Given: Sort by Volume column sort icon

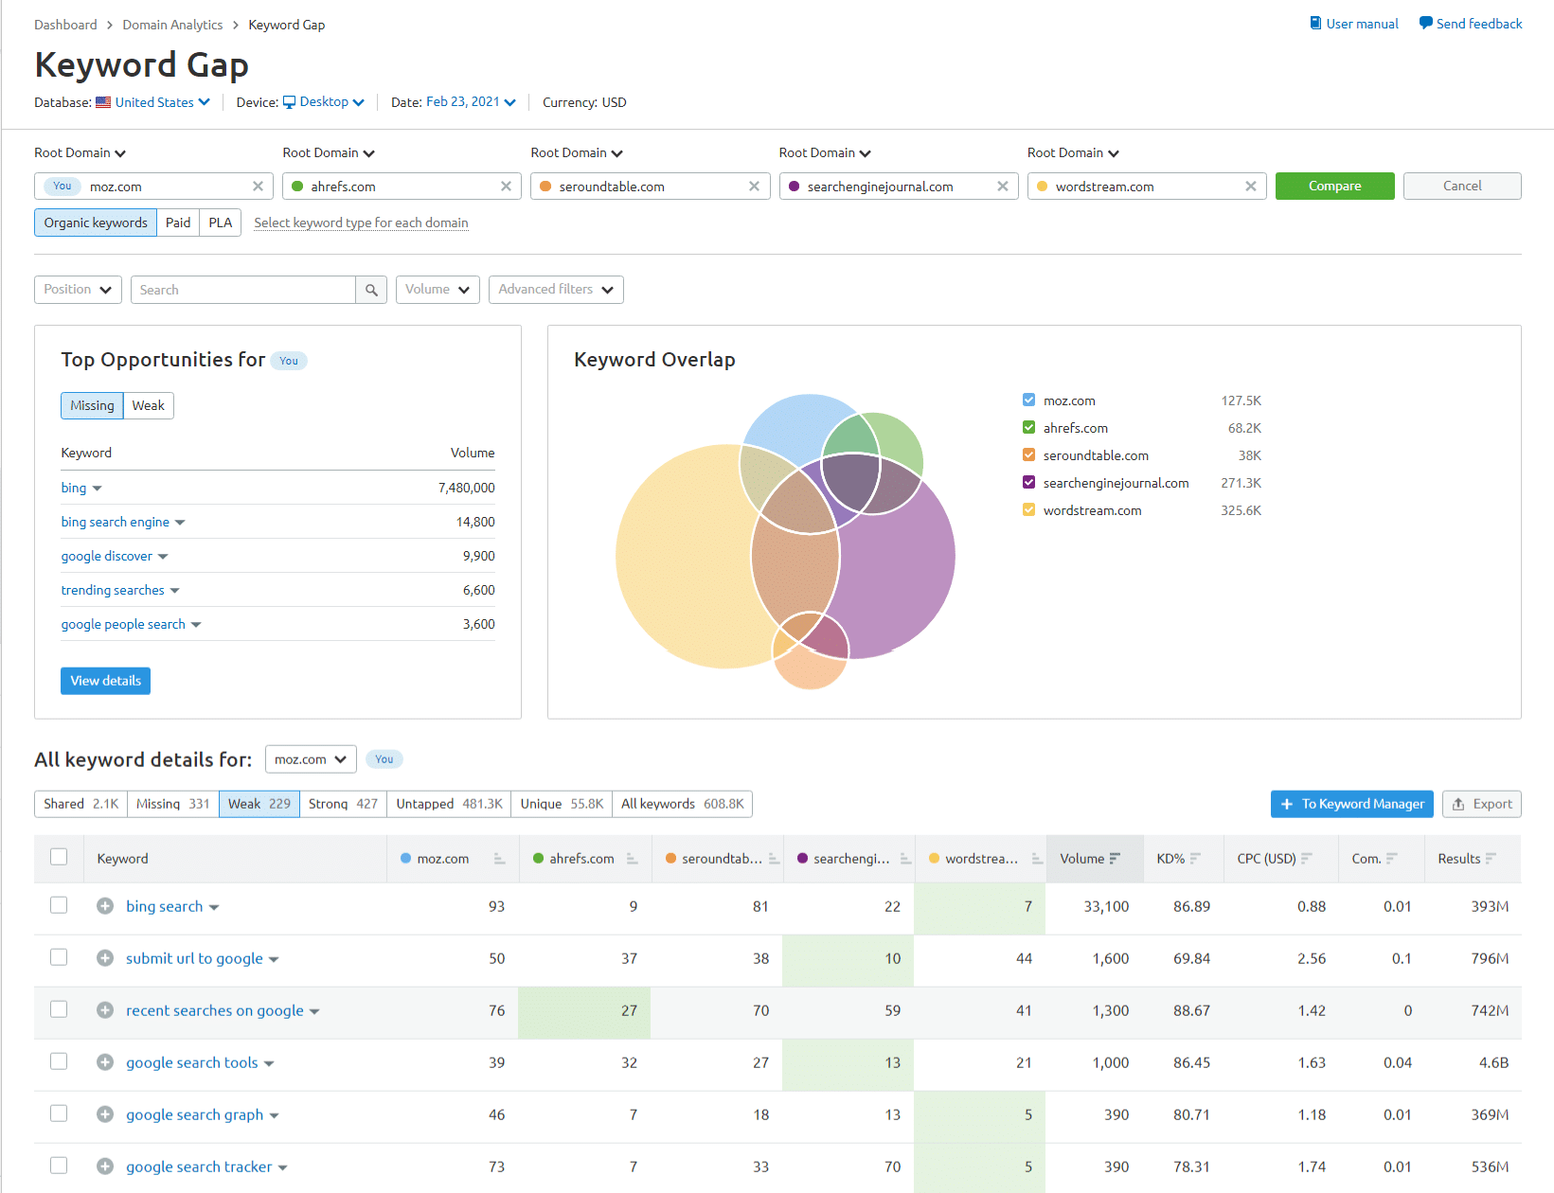Looking at the screenshot, I should [1115, 859].
